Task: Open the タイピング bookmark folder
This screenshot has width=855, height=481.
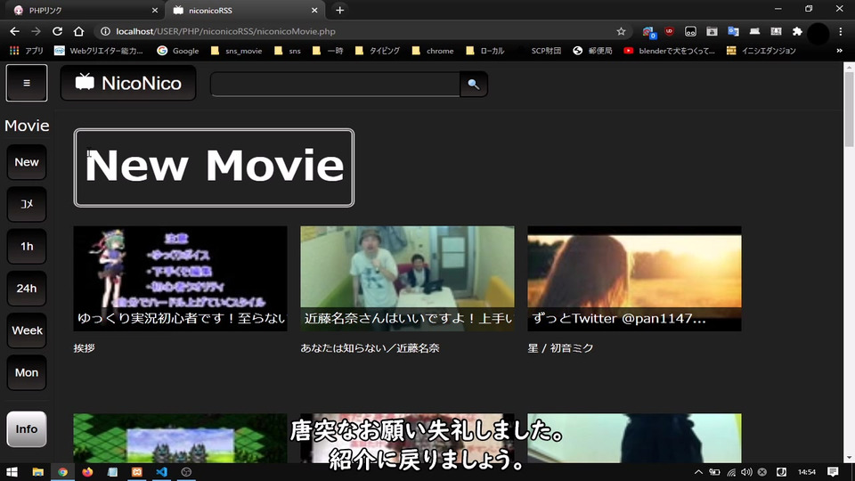Action: [378, 51]
